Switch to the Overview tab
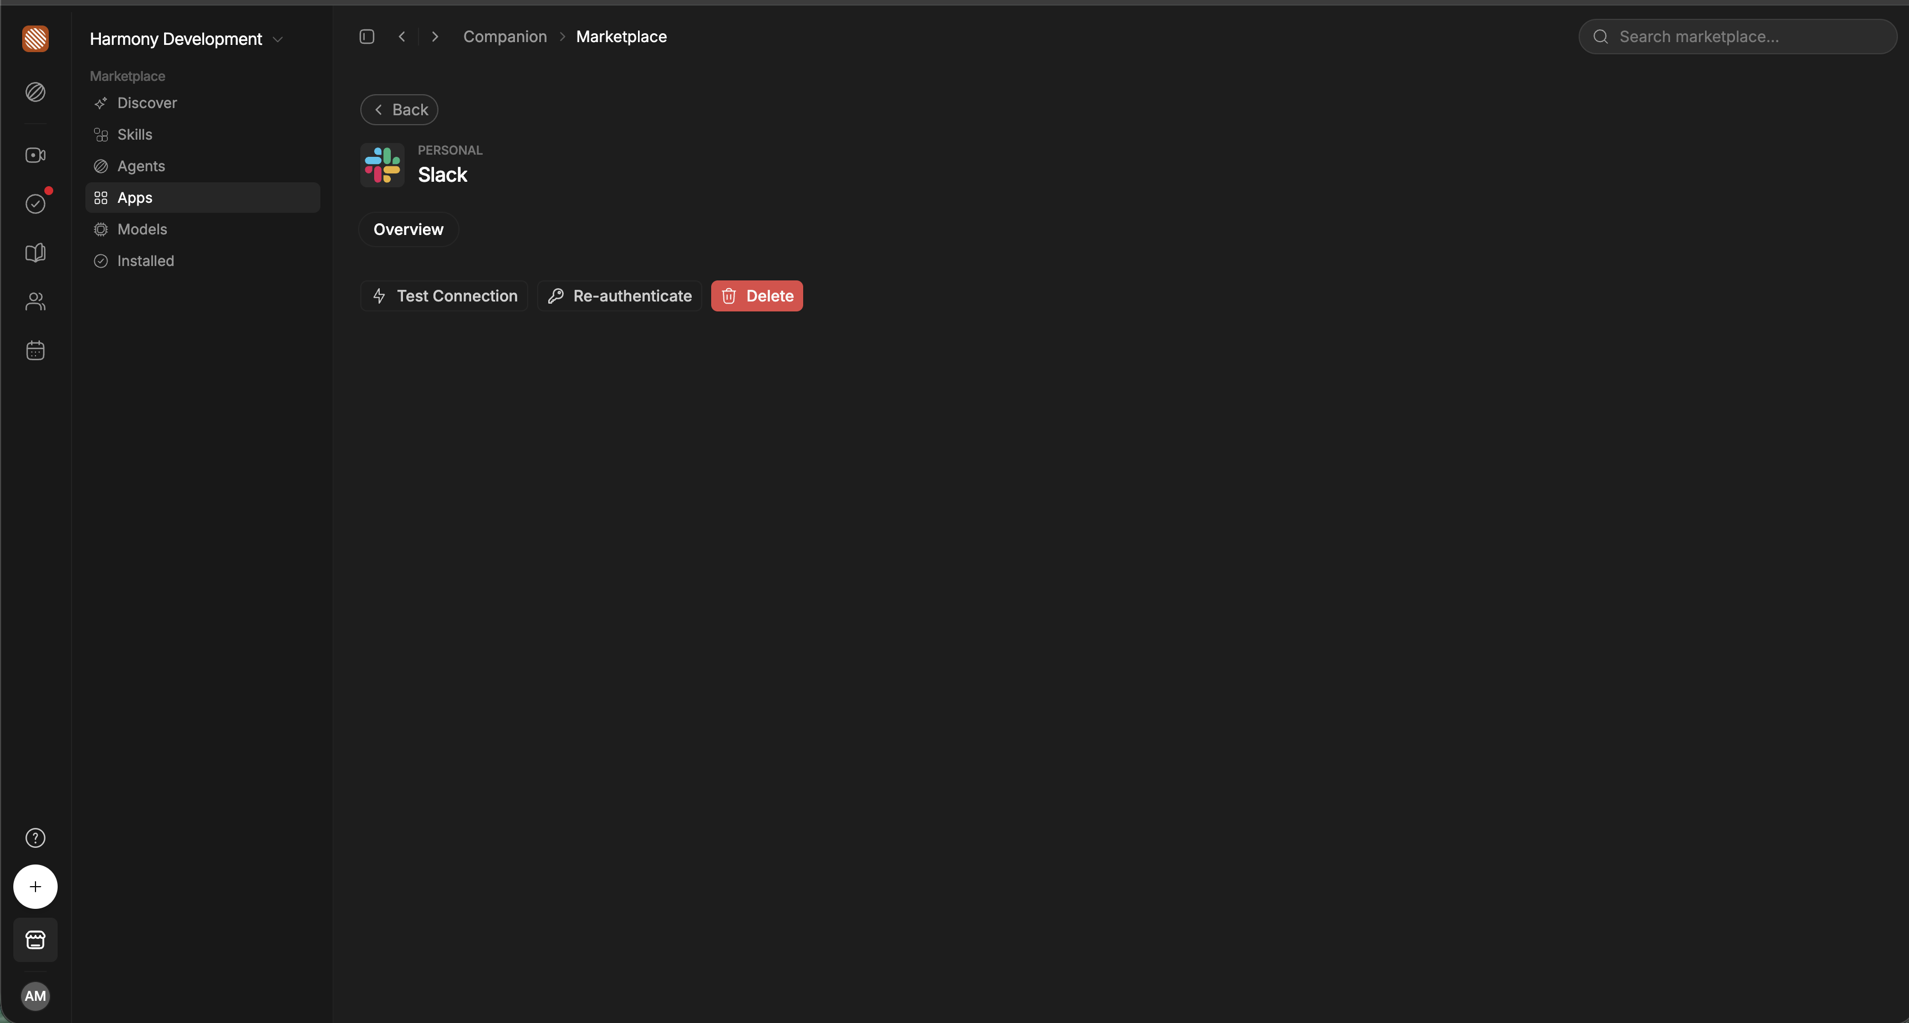The image size is (1909, 1023). pyautogui.click(x=409, y=229)
